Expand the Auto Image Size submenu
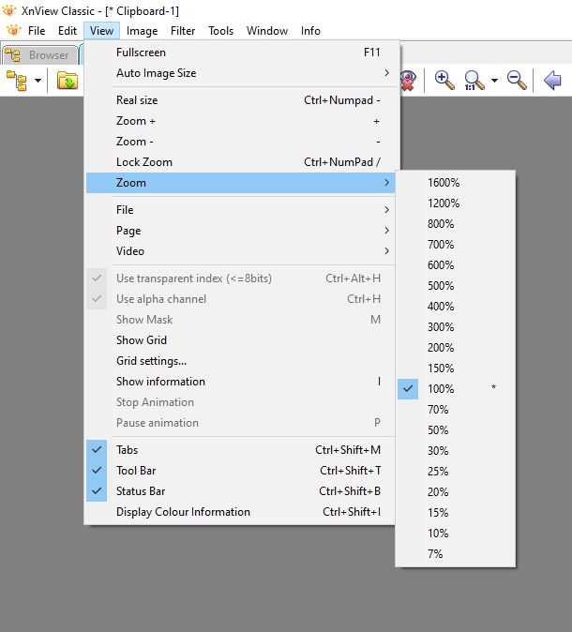The image size is (572, 632). tap(241, 73)
